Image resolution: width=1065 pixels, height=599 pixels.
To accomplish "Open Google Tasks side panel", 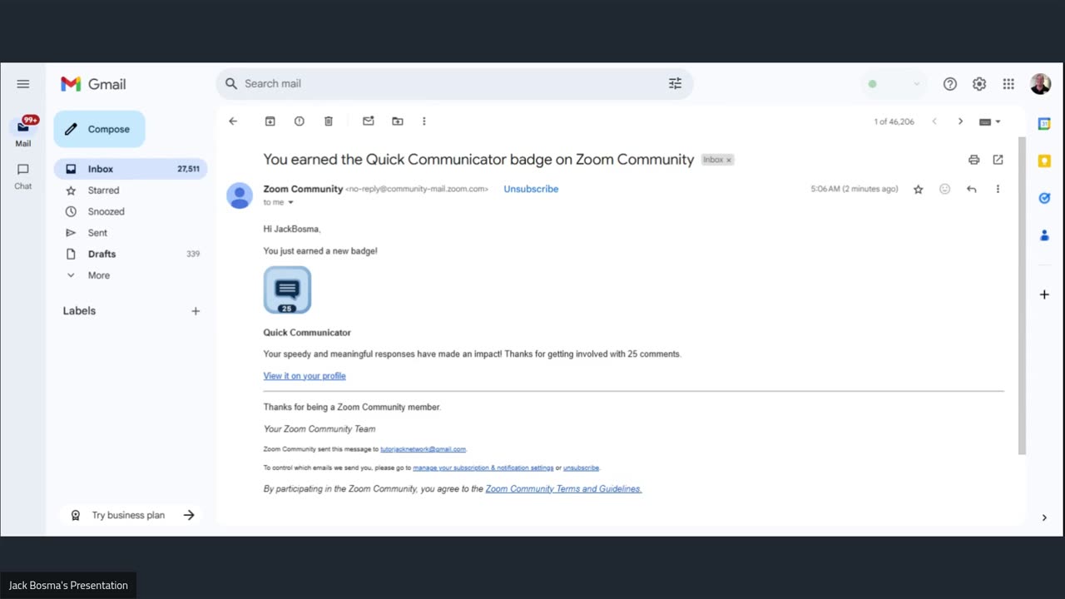I will [1044, 198].
